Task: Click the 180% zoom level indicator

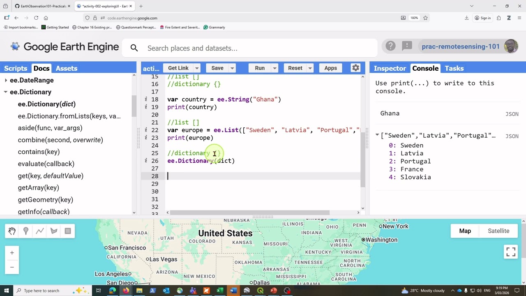Action: click(414, 18)
